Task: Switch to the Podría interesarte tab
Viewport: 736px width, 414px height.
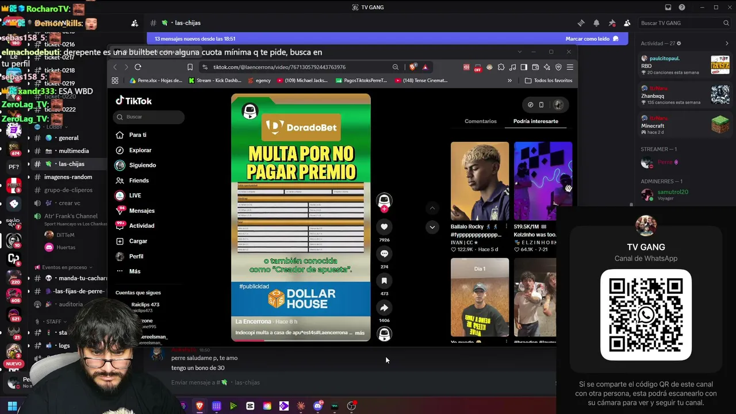Action: pos(536,121)
